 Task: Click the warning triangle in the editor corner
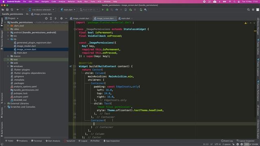tap(245, 23)
